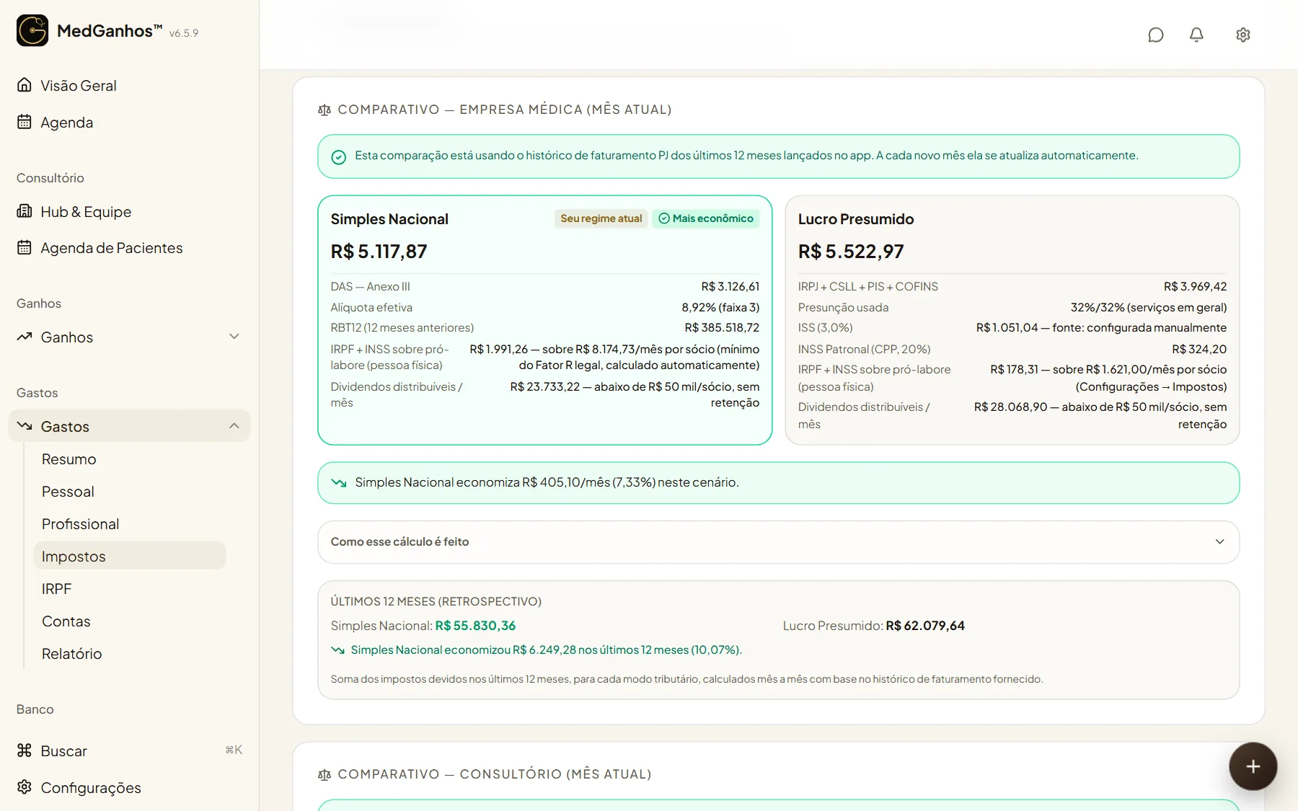Click the Seu regime atual badge
The width and height of the screenshot is (1298, 811).
coord(601,218)
